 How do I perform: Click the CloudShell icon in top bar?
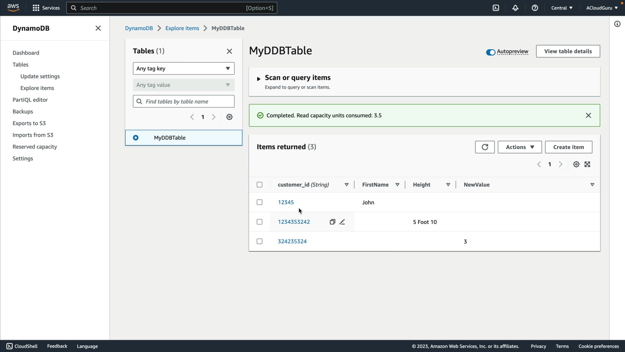496,8
